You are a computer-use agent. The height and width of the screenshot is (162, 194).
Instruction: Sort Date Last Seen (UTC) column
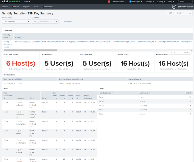tap(13, 79)
